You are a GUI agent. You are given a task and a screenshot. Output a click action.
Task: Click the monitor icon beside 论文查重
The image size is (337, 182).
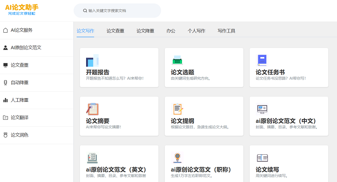coord(6,65)
